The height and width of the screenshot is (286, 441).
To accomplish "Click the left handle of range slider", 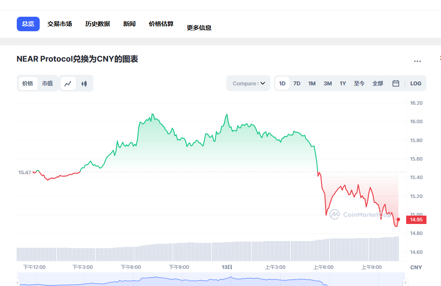I will pyautogui.click(x=18, y=282).
